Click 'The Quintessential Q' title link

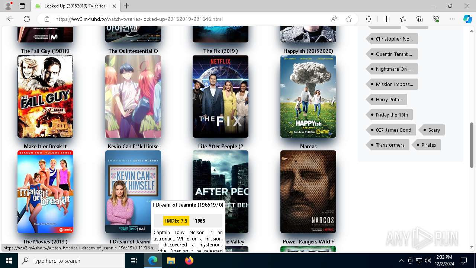point(133,51)
